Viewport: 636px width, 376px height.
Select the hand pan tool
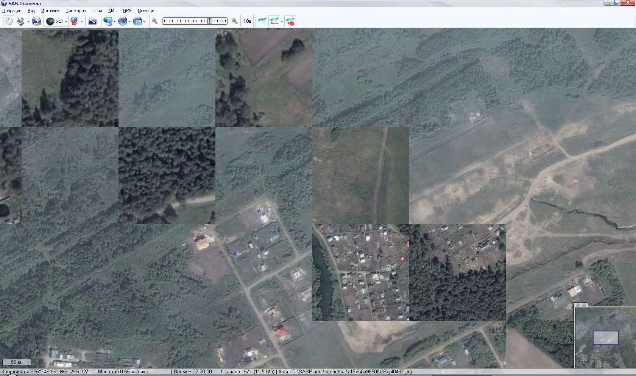click(8, 21)
